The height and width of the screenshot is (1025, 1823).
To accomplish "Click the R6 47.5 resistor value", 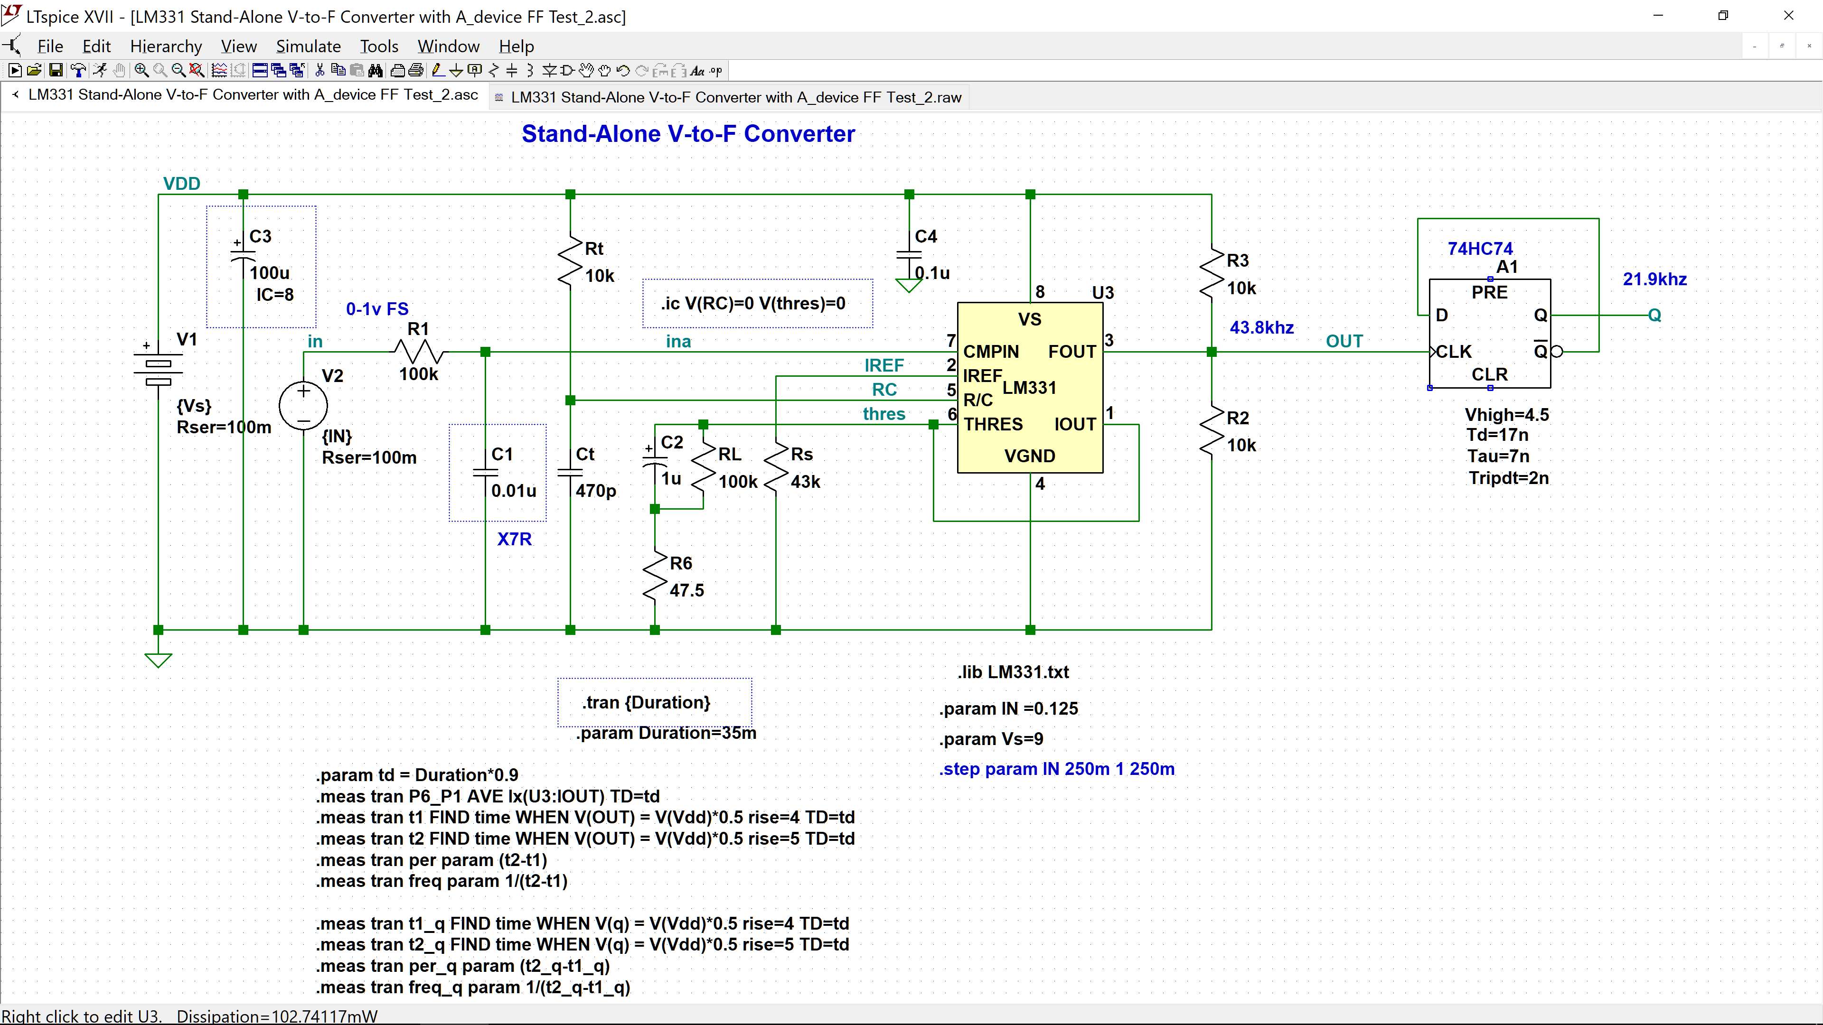I will (x=686, y=590).
